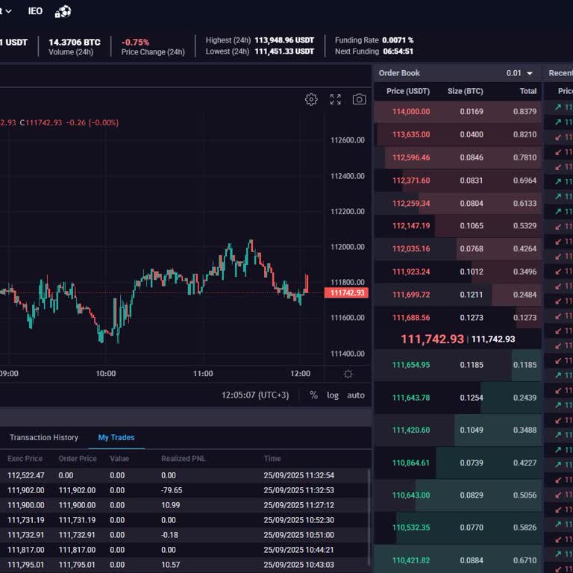
Task: Click realized PNL value -79.65
Action: point(172,490)
